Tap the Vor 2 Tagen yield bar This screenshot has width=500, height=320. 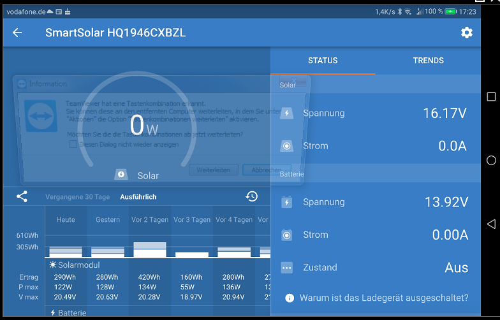150,250
